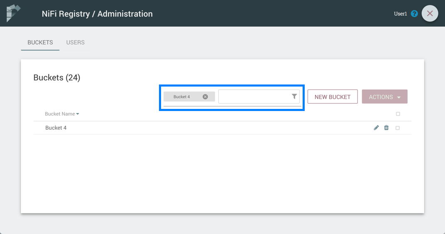This screenshot has width=445, height=234.
Task: Edit Bucket 4 via pencil icon
Action: click(x=376, y=128)
